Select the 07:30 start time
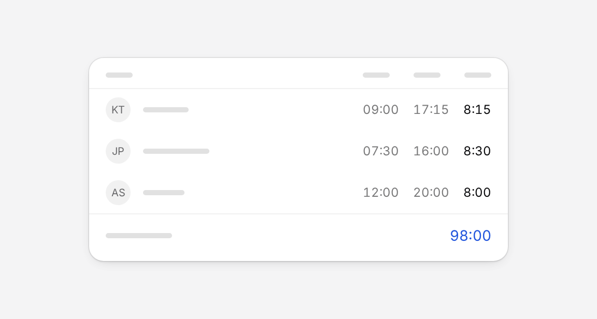The height and width of the screenshot is (319, 597). pyautogui.click(x=381, y=151)
